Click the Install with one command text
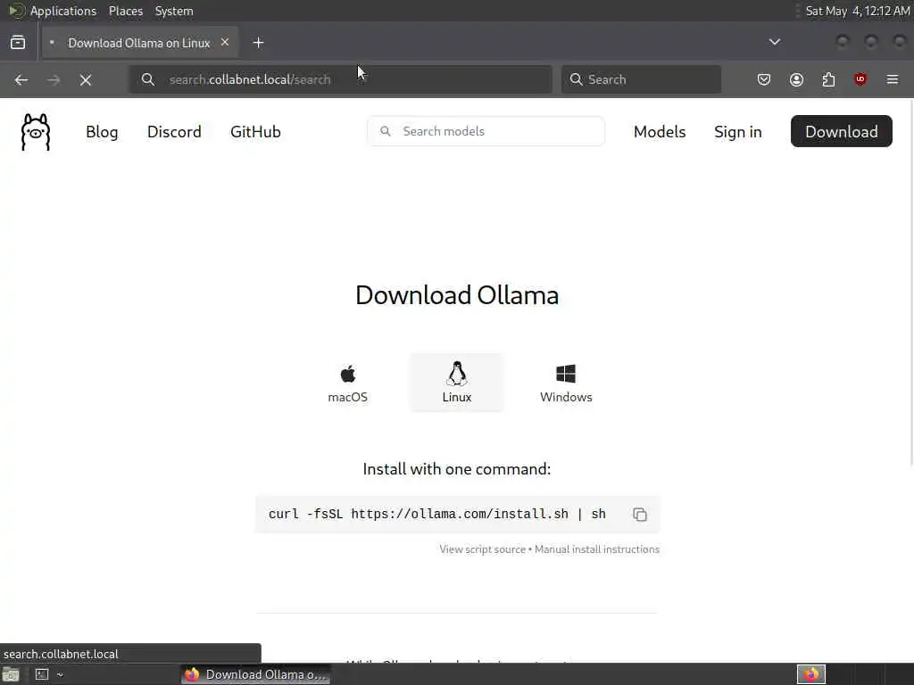The width and height of the screenshot is (914, 685). (457, 469)
